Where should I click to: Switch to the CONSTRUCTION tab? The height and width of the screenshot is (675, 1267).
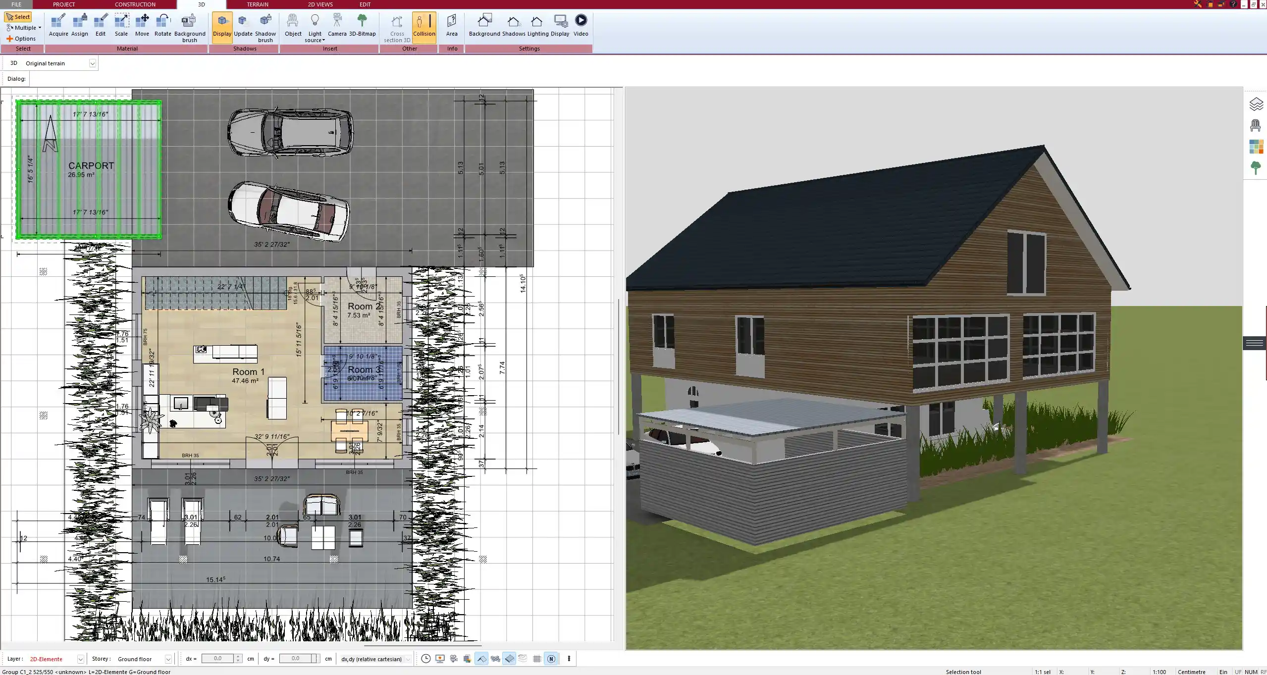[x=135, y=4]
